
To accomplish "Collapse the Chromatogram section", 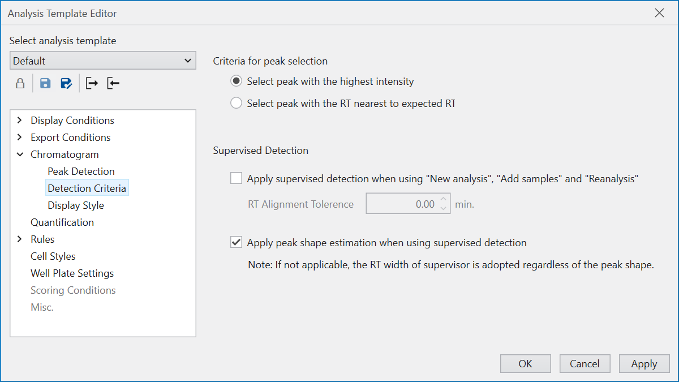I will pyautogui.click(x=20, y=154).
